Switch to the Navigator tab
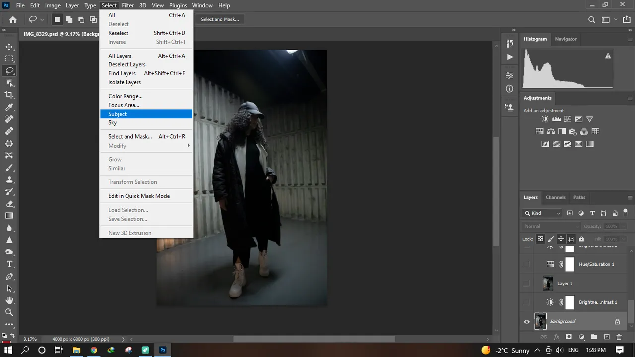The image size is (635, 357). point(566,39)
